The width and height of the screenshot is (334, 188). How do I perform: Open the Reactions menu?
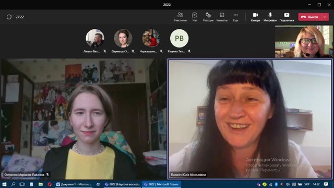pos(208,17)
